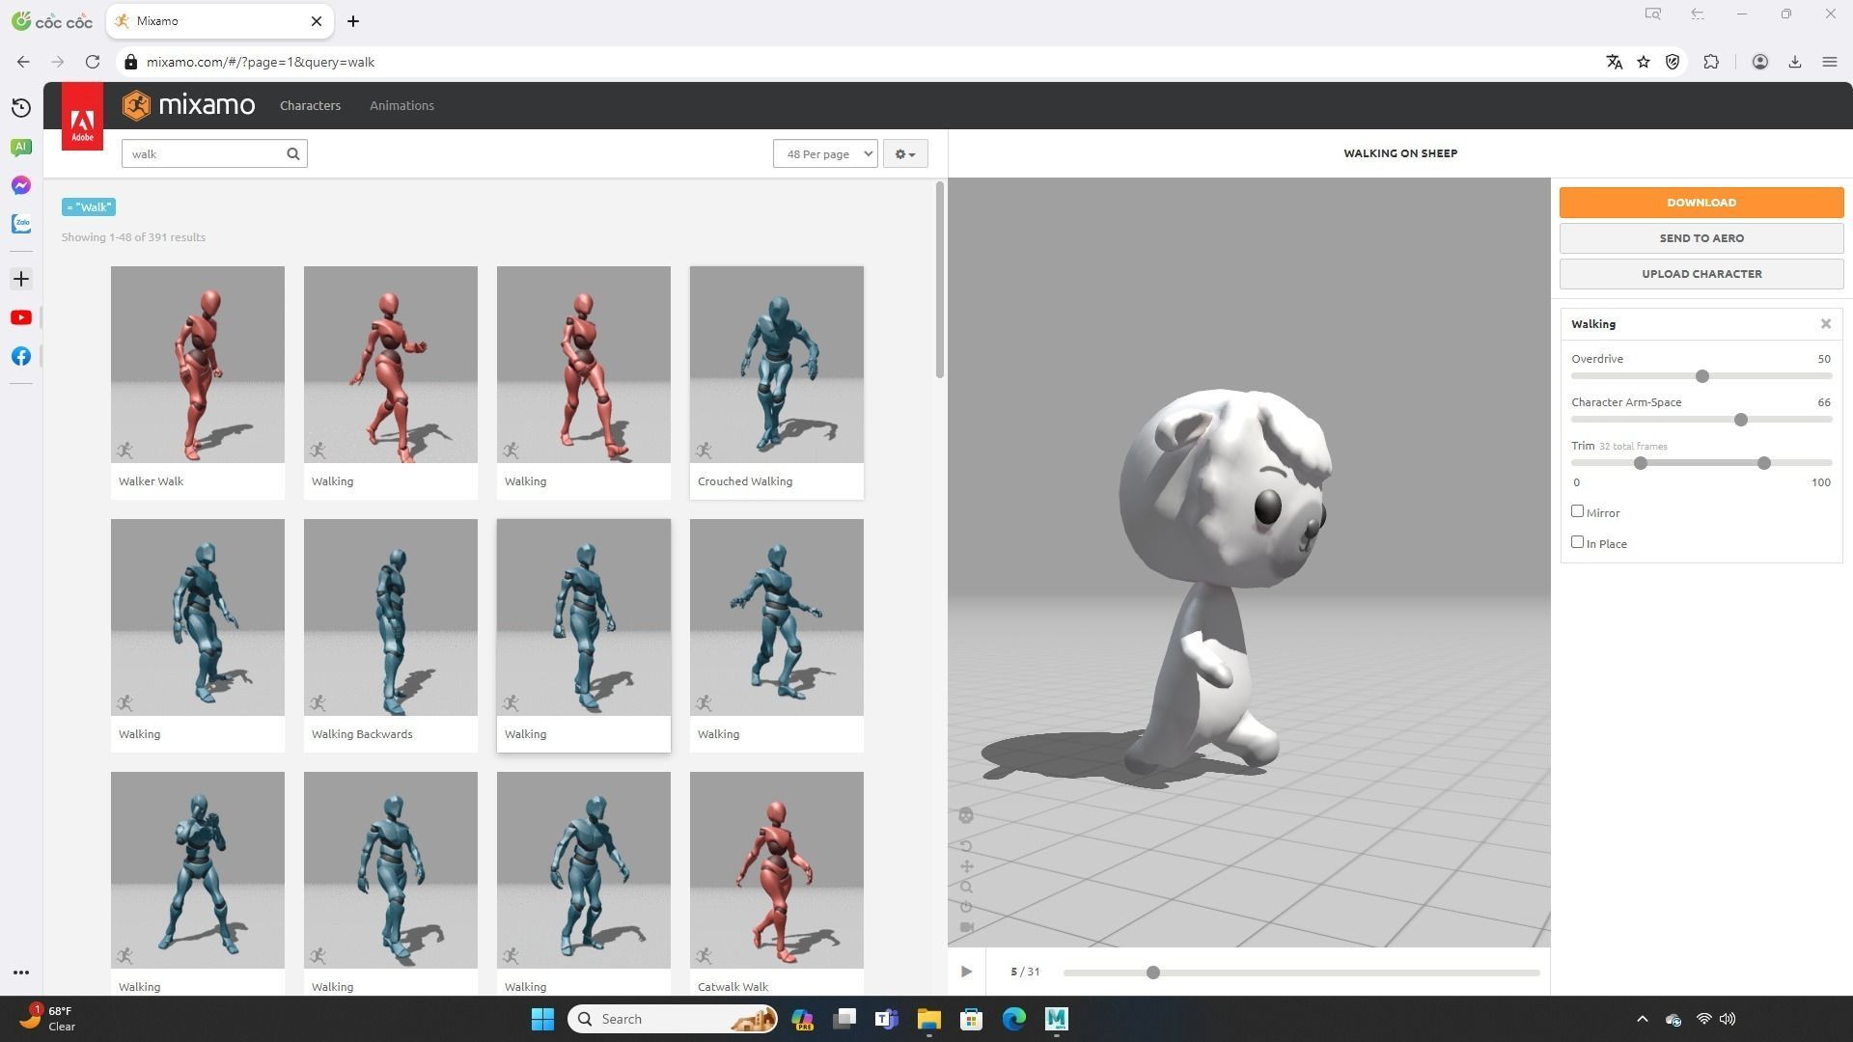Screen dimensions: 1853x1042
Task: Open Maya from the taskbar
Action: pos(1056,1019)
